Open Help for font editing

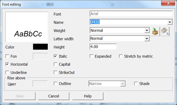click(x=88, y=96)
